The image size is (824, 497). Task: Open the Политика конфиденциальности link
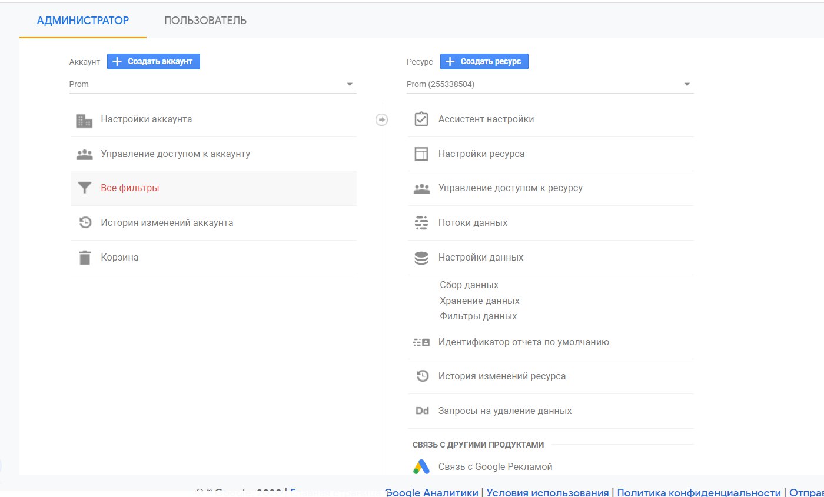point(699,493)
